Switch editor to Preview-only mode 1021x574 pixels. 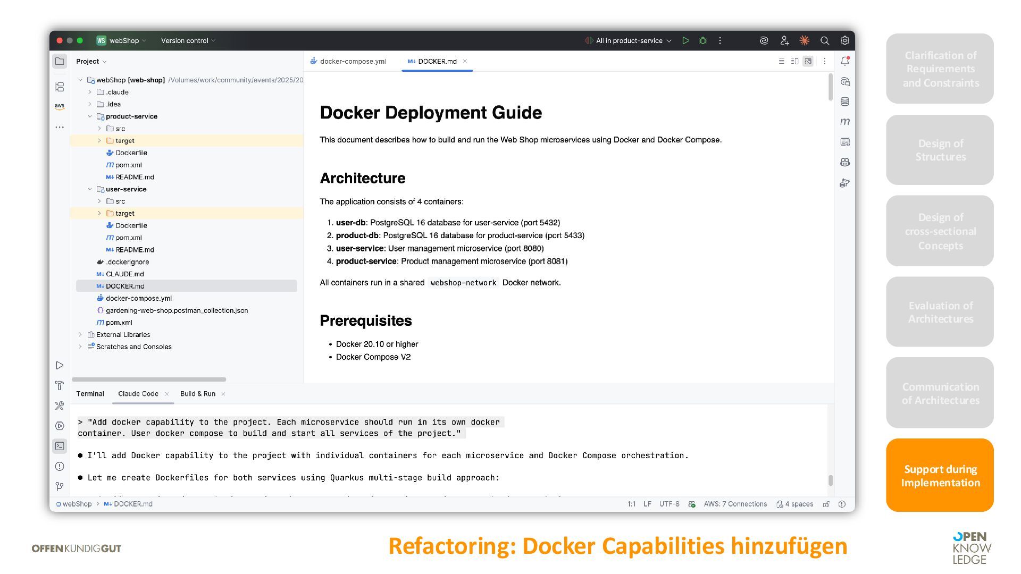(808, 61)
